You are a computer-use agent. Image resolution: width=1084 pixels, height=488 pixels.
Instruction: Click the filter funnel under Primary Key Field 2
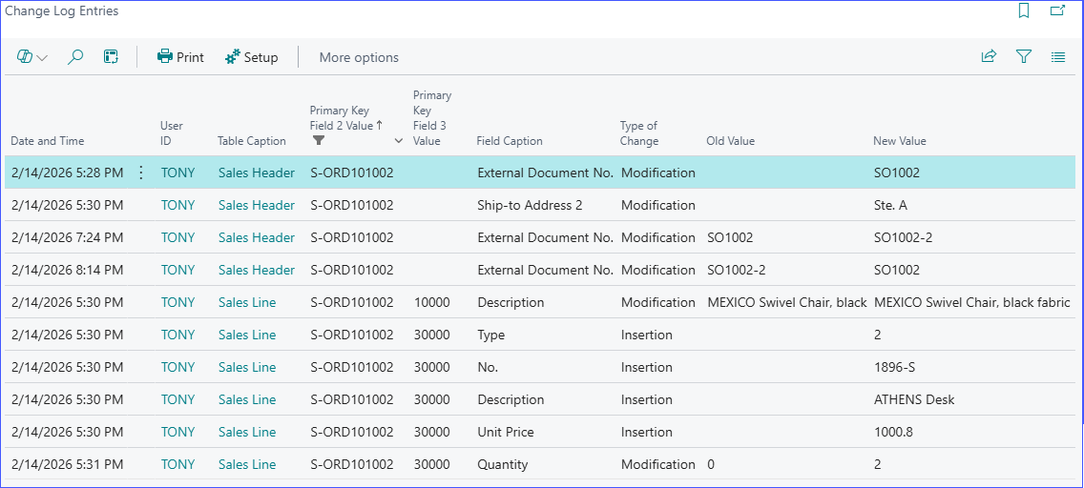[x=319, y=141]
